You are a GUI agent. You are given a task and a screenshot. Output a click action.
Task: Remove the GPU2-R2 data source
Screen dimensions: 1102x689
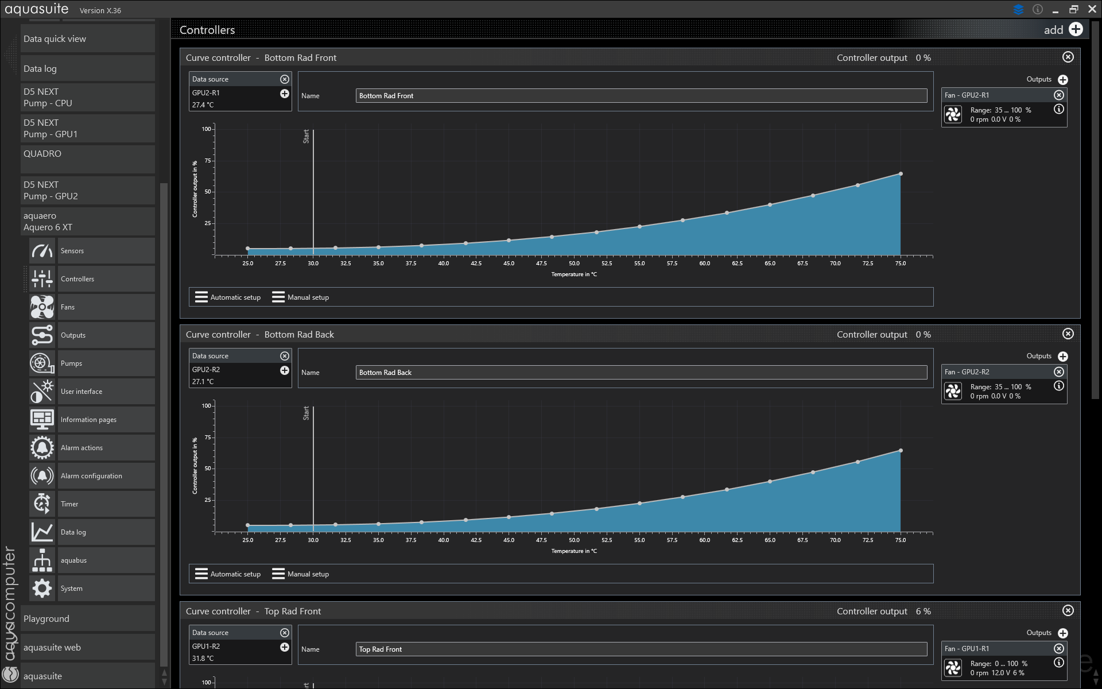[285, 356]
